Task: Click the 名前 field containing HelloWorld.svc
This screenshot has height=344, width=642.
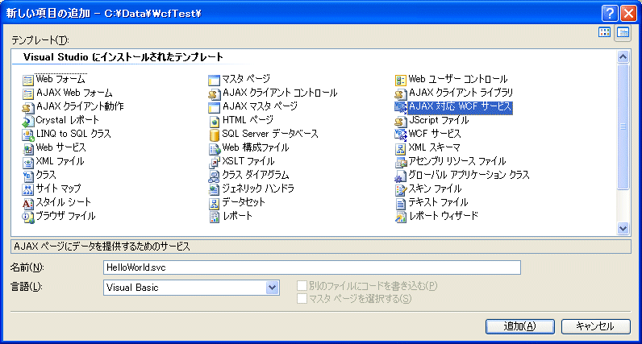Action: pyautogui.click(x=312, y=267)
